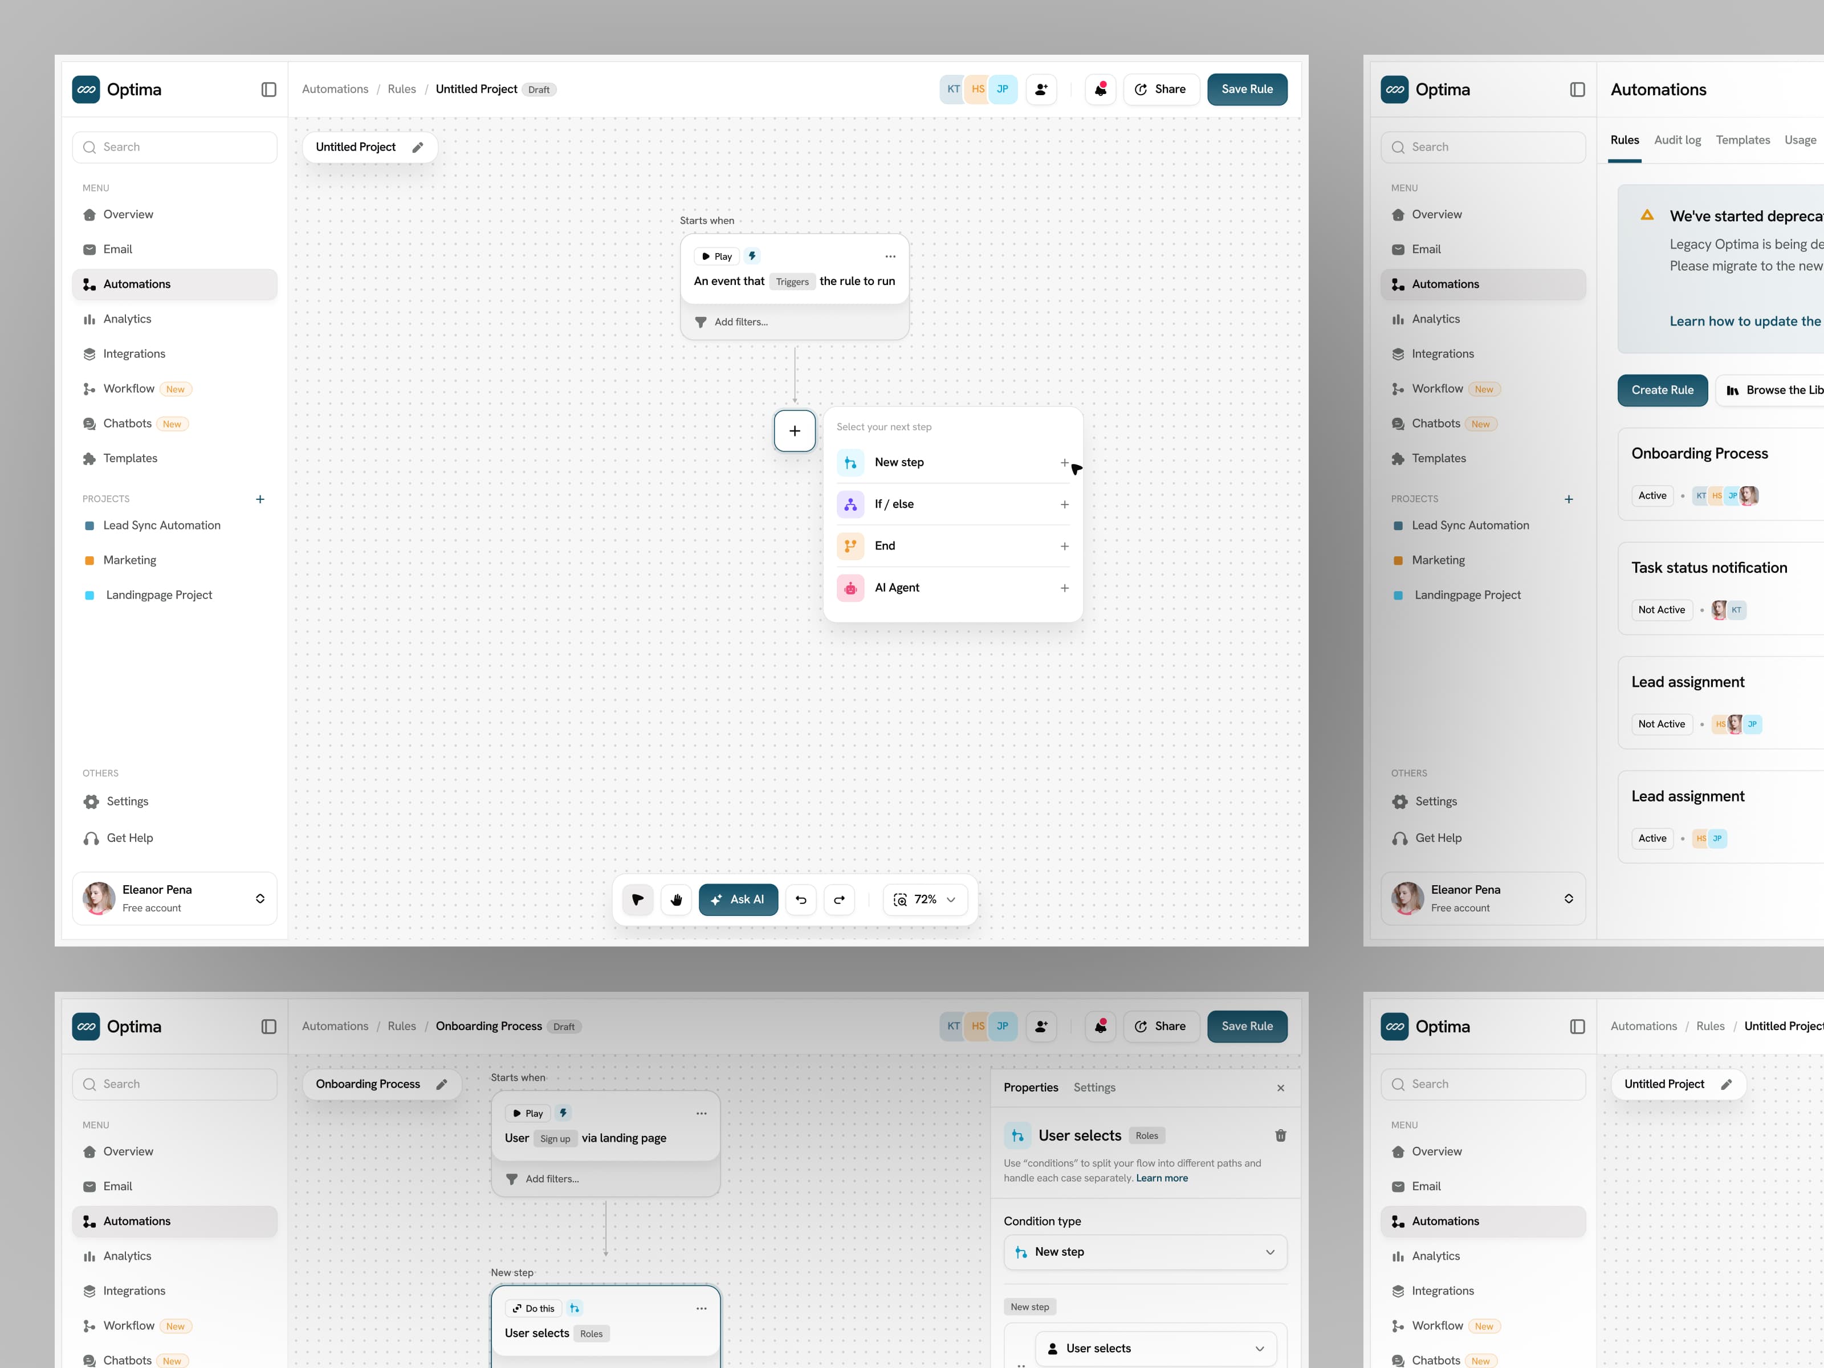Click the plus add-step node on canvas
1824x1368 pixels.
coord(795,430)
